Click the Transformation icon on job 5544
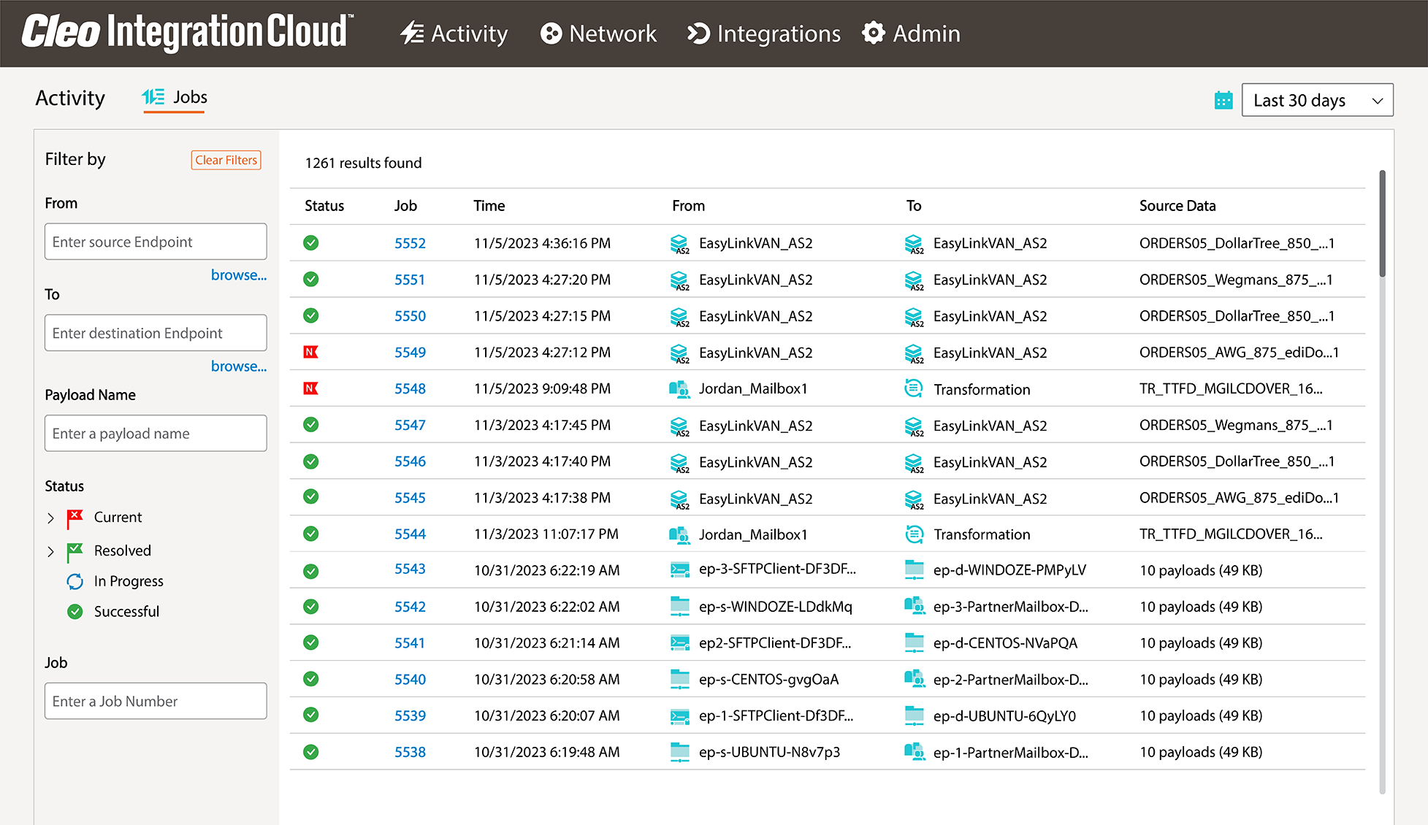 pos(914,534)
